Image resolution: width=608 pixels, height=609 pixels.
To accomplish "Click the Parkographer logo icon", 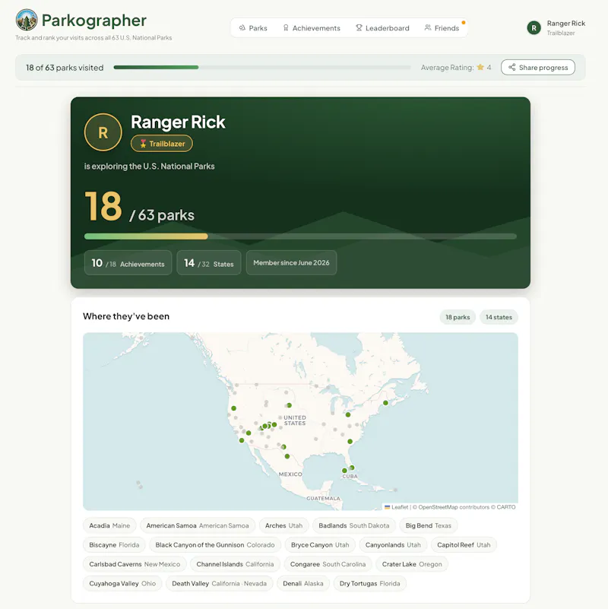I will click(x=27, y=20).
